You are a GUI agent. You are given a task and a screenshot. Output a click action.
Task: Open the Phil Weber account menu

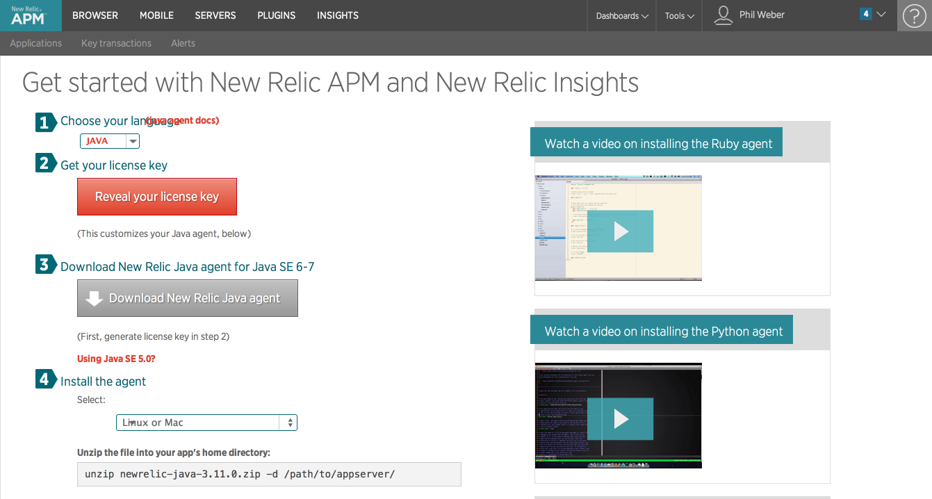pos(762,15)
